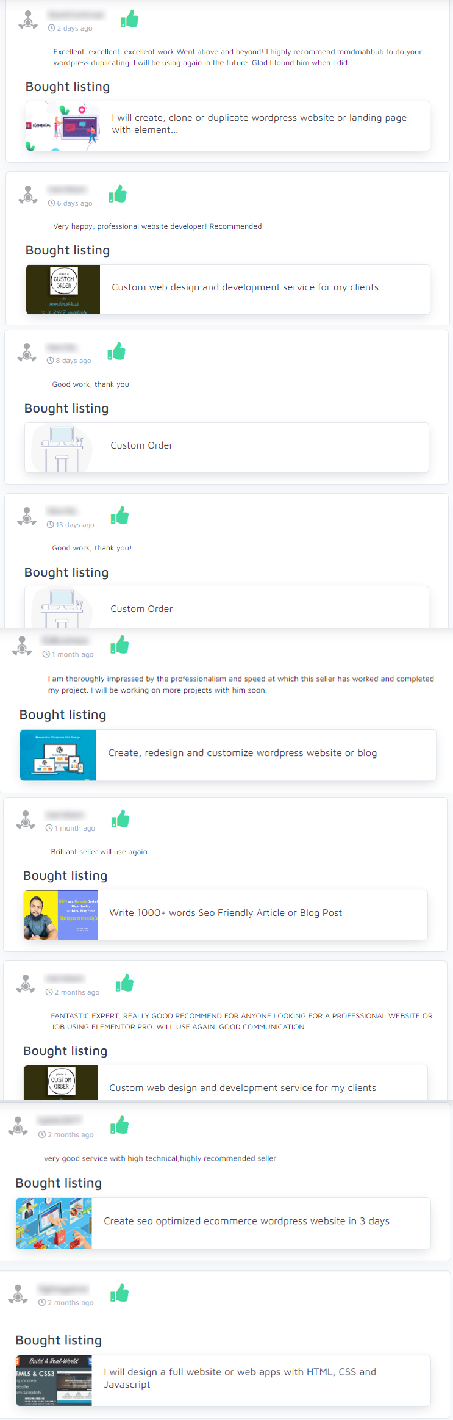Image resolution: width=453 pixels, height=1420 pixels.
Task: Click the thumbs-up on the "Brilliant seller" review
Action: pyautogui.click(x=120, y=820)
